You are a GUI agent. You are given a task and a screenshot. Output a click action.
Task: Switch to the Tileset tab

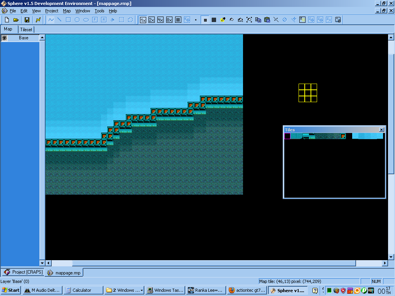[x=26, y=29]
